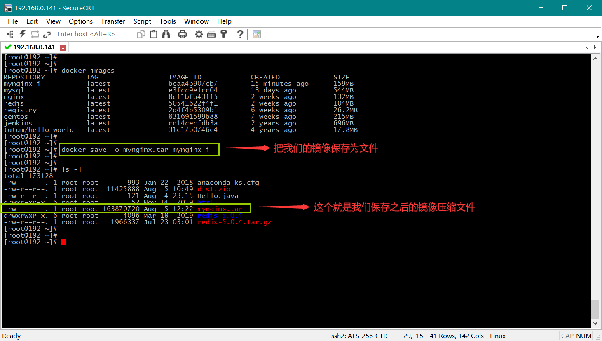Viewport: 602px width, 341px height.
Task: Click the Print icon
Action: [x=183, y=34]
